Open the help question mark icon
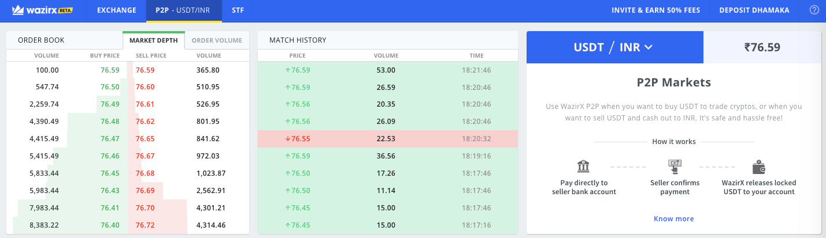Screen dimensions: 826x238 point(814,10)
